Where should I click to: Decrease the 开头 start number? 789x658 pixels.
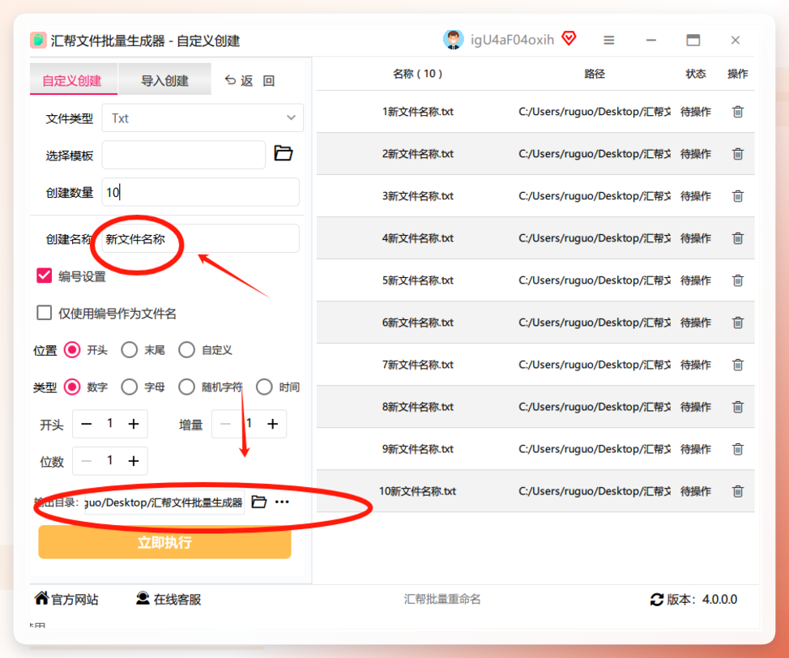click(87, 424)
